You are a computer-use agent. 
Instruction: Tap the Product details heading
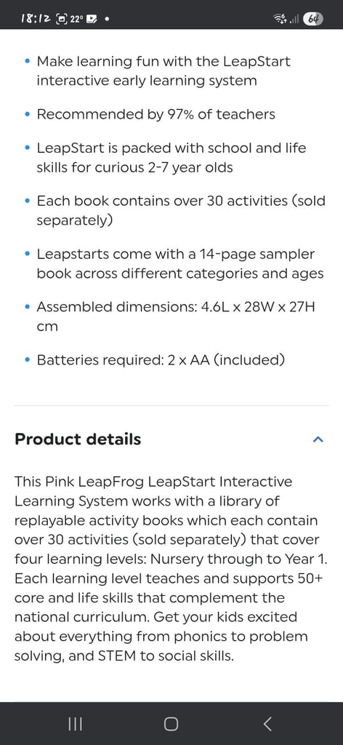coord(78,439)
